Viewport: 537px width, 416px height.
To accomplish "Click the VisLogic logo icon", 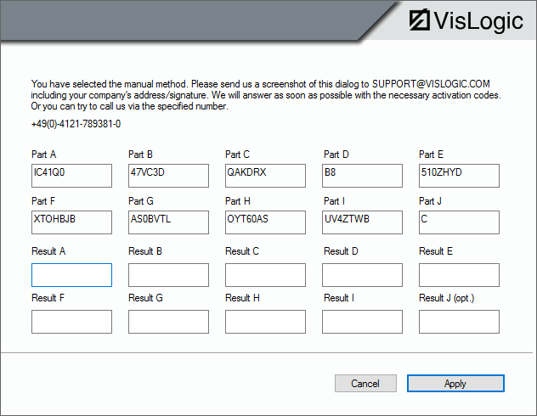I will pos(421,20).
